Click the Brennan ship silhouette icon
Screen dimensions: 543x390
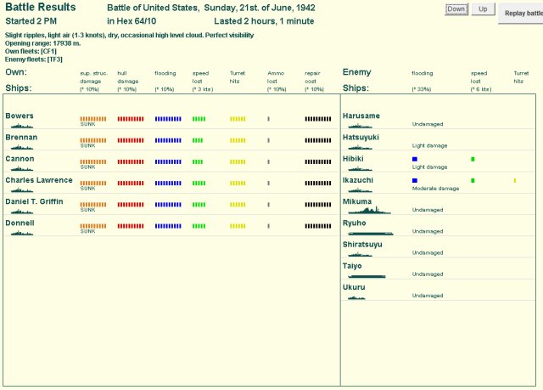(22, 146)
